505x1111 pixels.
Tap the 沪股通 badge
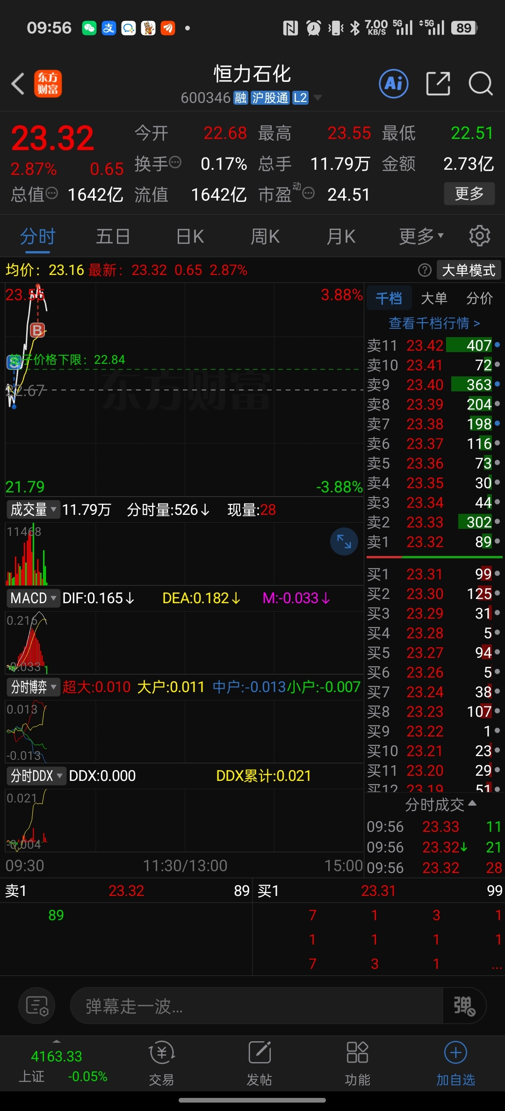tap(270, 98)
